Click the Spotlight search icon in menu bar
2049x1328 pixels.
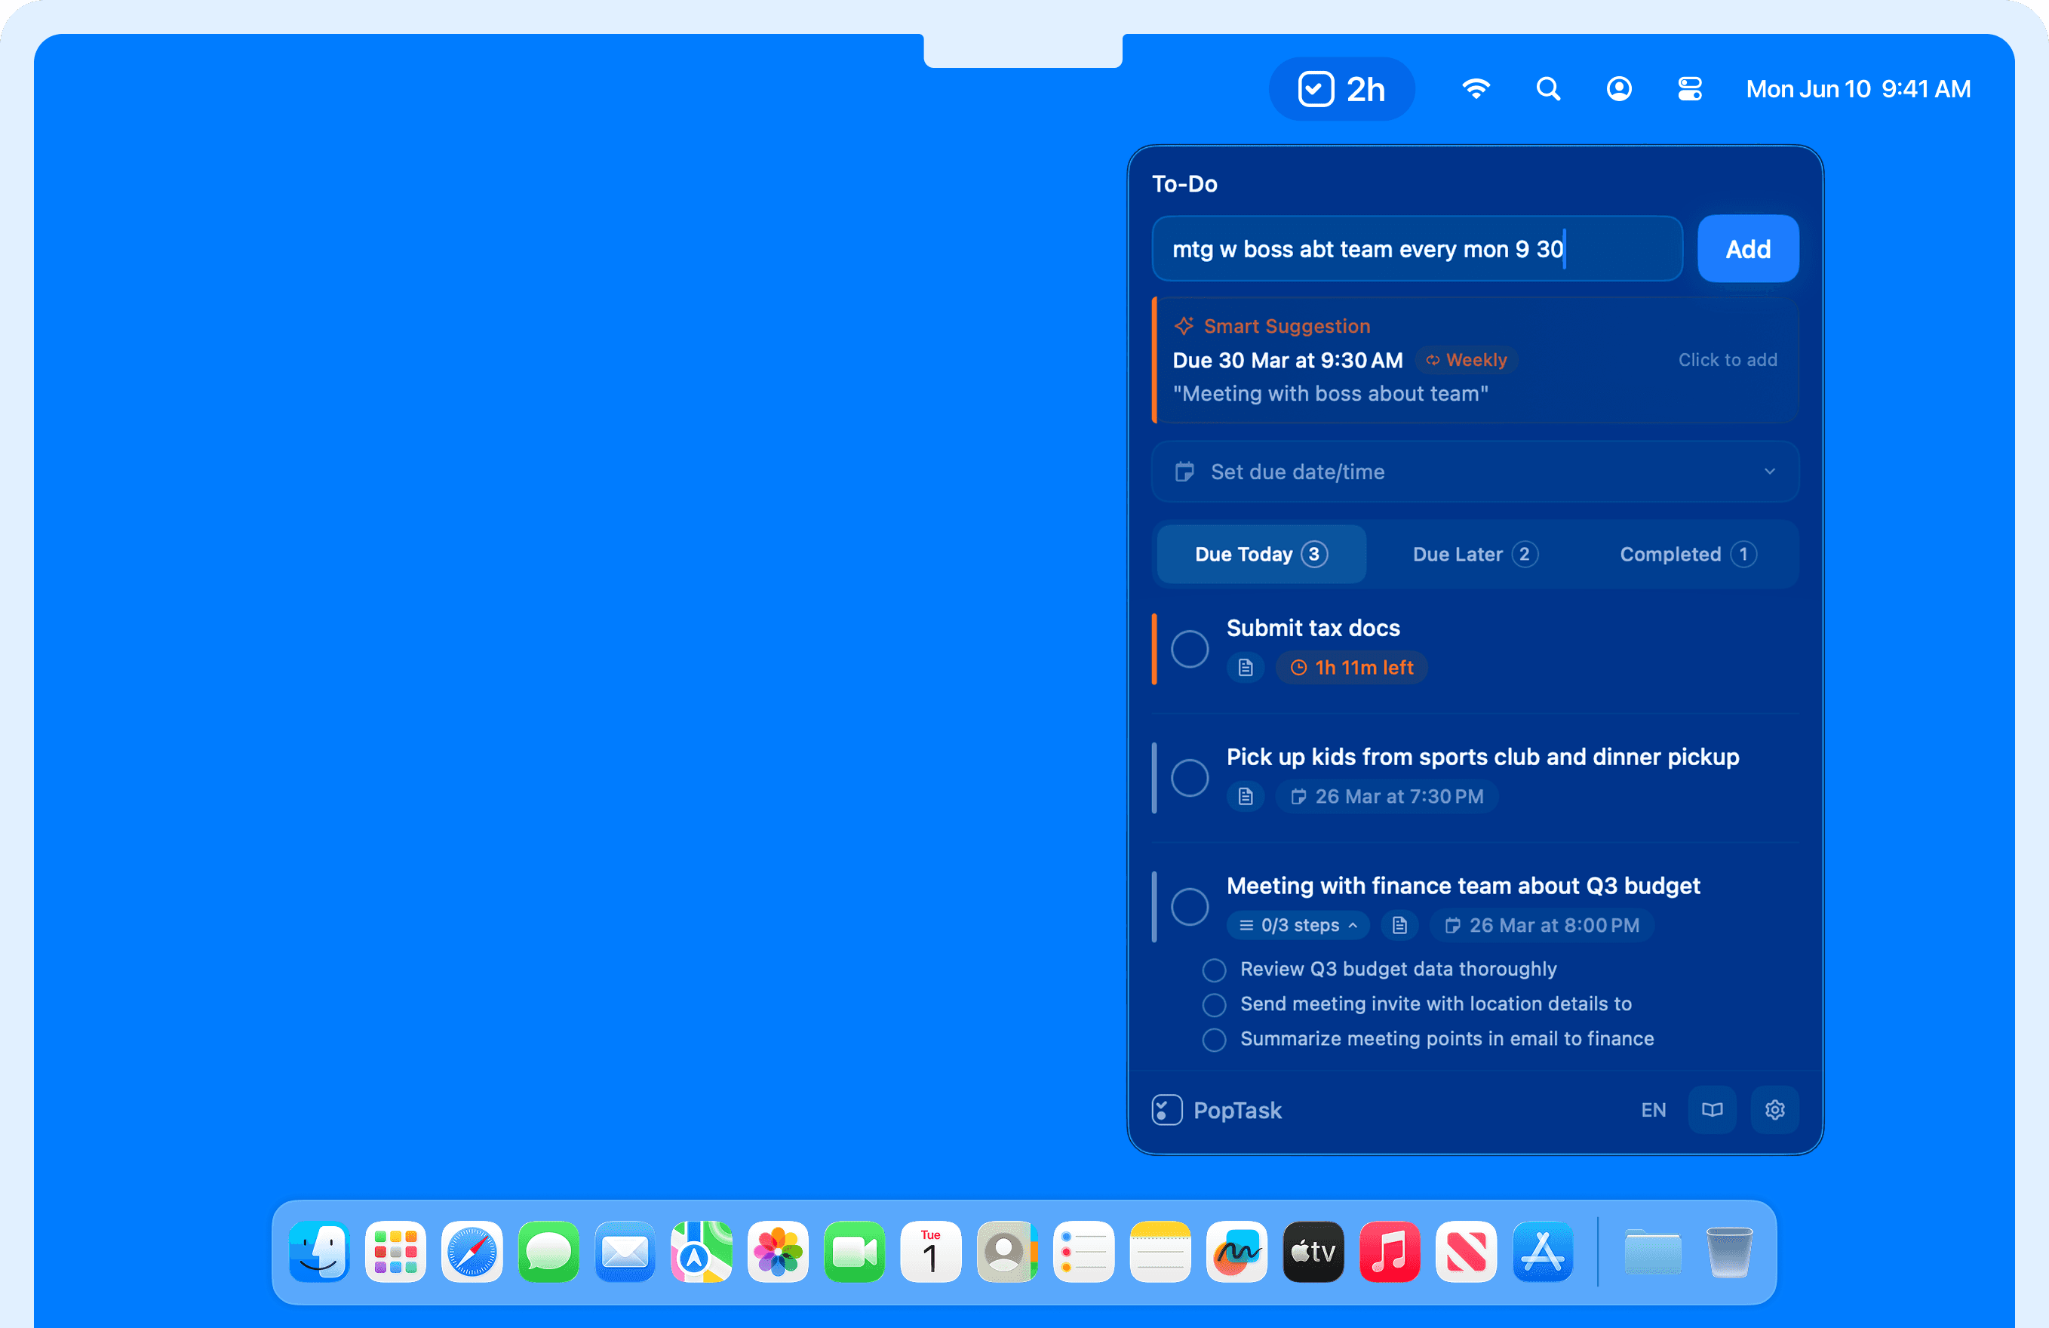tap(1548, 89)
